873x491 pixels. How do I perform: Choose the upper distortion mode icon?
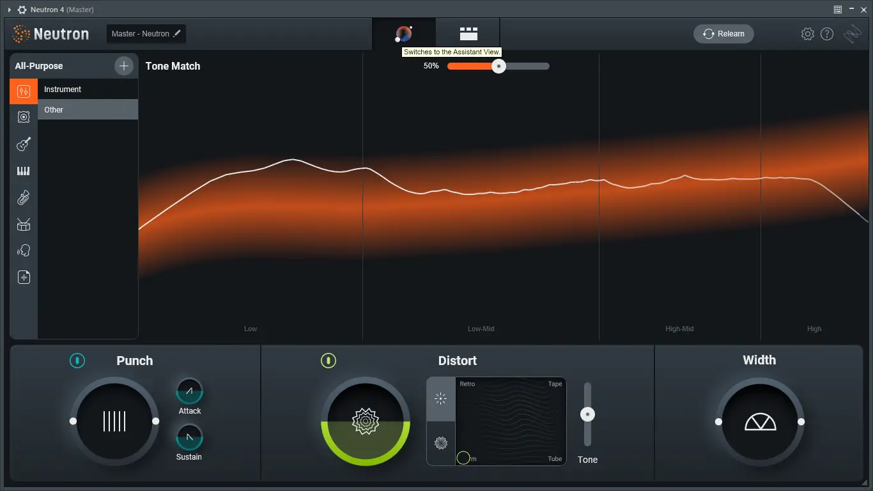441,399
